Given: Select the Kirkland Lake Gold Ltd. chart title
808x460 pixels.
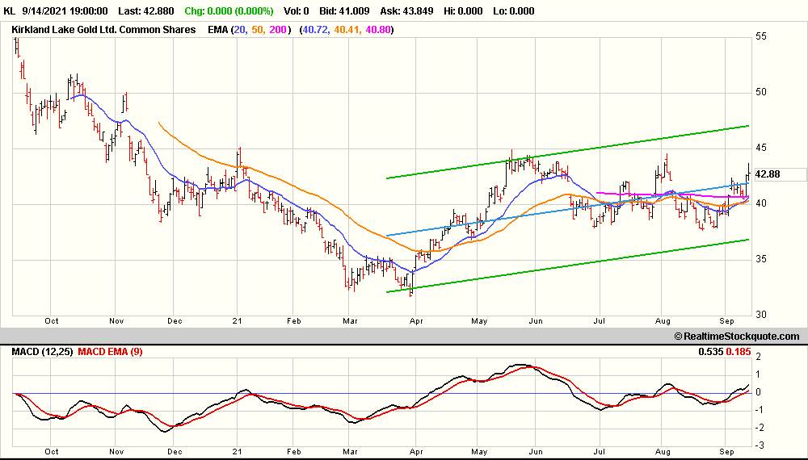Looking at the screenshot, I should click(x=103, y=30).
